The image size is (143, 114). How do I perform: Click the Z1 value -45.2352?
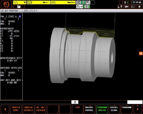14,36
